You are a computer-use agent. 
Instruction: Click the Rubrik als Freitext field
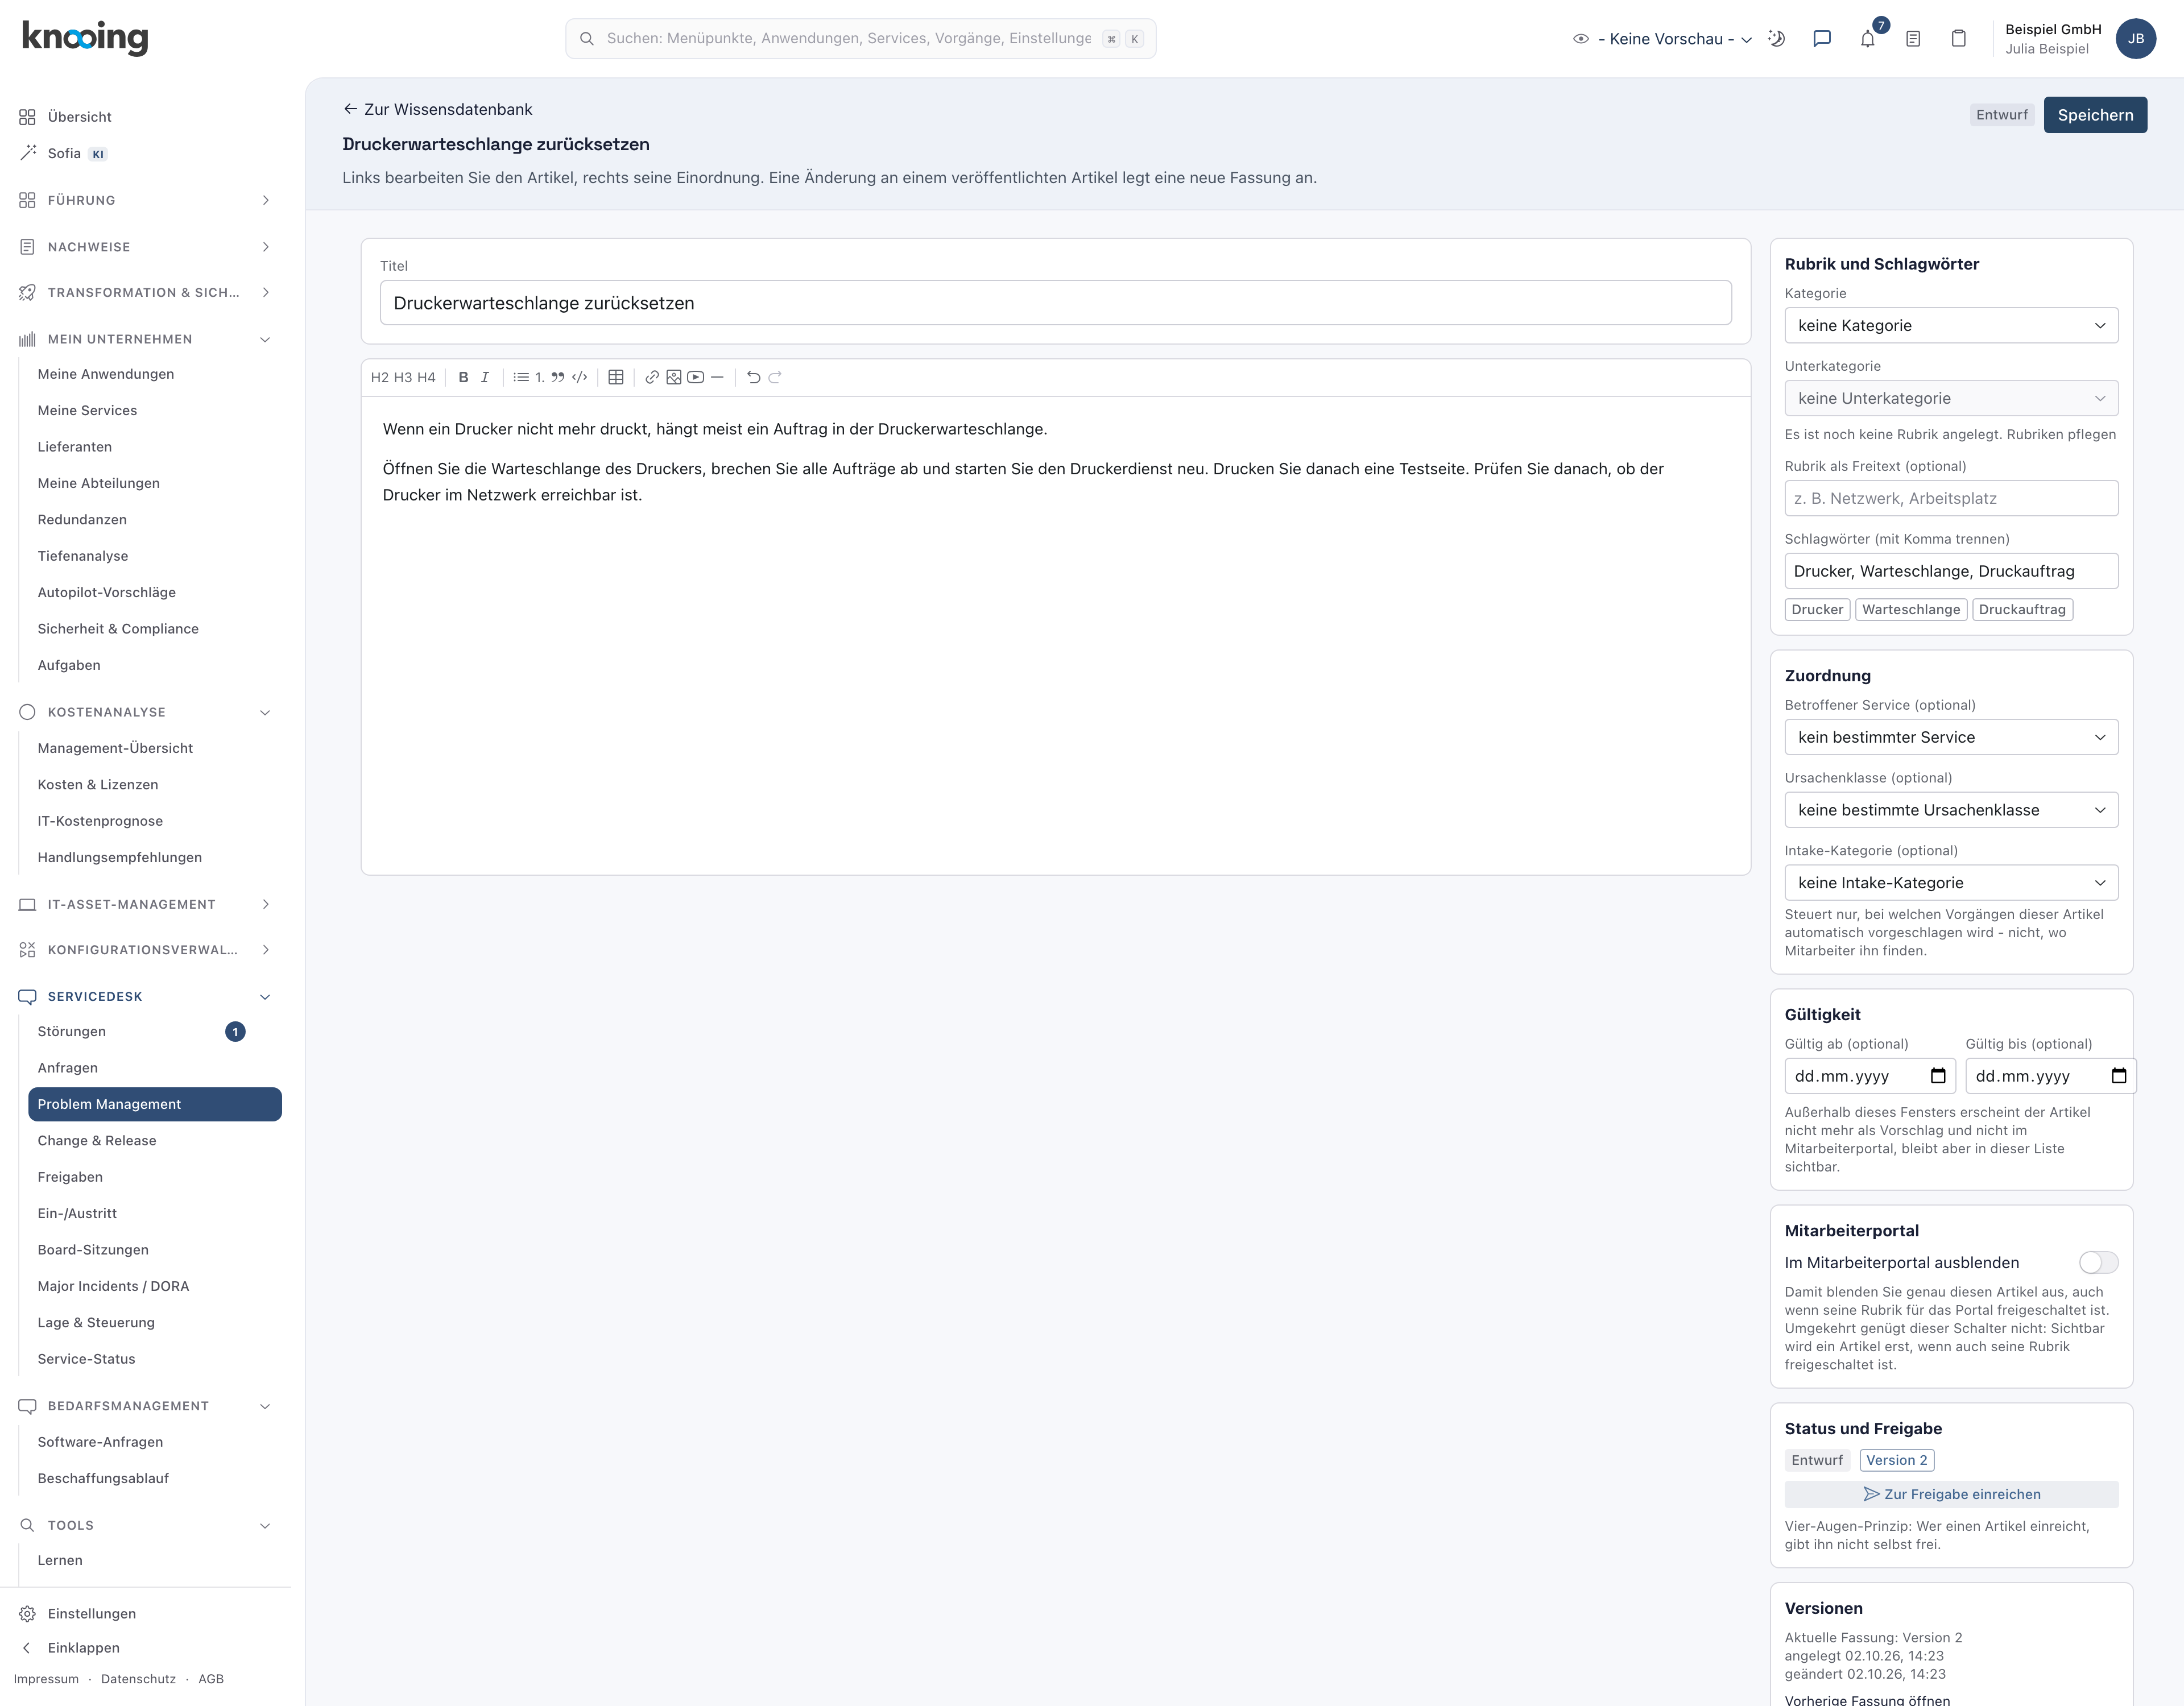[x=1951, y=498]
